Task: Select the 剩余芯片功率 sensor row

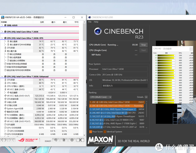Action: click(40, 112)
